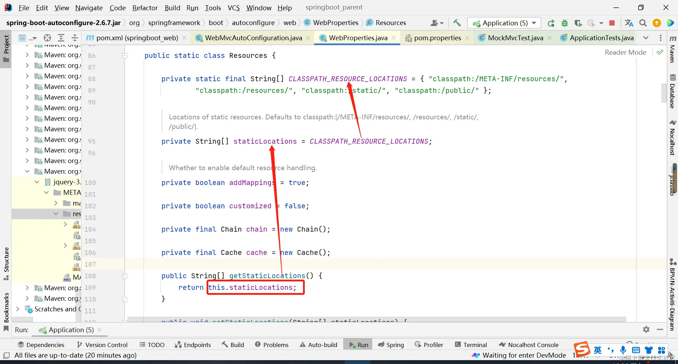Click the green inspection checkmark in the editor
Image resolution: width=678 pixels, height=364 pixels.
[660, 52]
